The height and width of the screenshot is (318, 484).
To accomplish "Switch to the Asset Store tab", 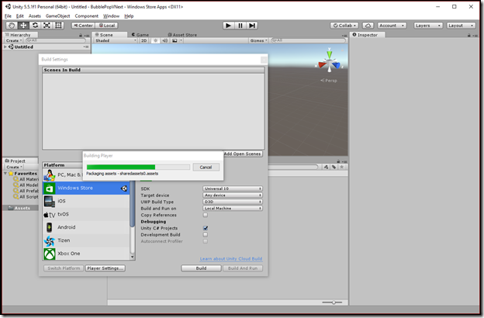I will (182, 35).
